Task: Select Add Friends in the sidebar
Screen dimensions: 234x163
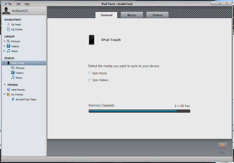Action: click(x=18, y=90)
